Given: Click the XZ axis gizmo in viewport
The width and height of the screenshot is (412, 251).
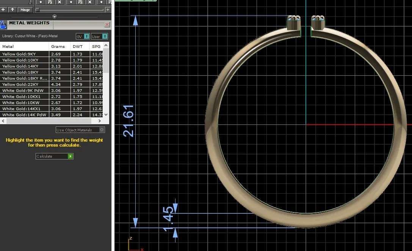Looking at the screenshot, I should [135, 244].
